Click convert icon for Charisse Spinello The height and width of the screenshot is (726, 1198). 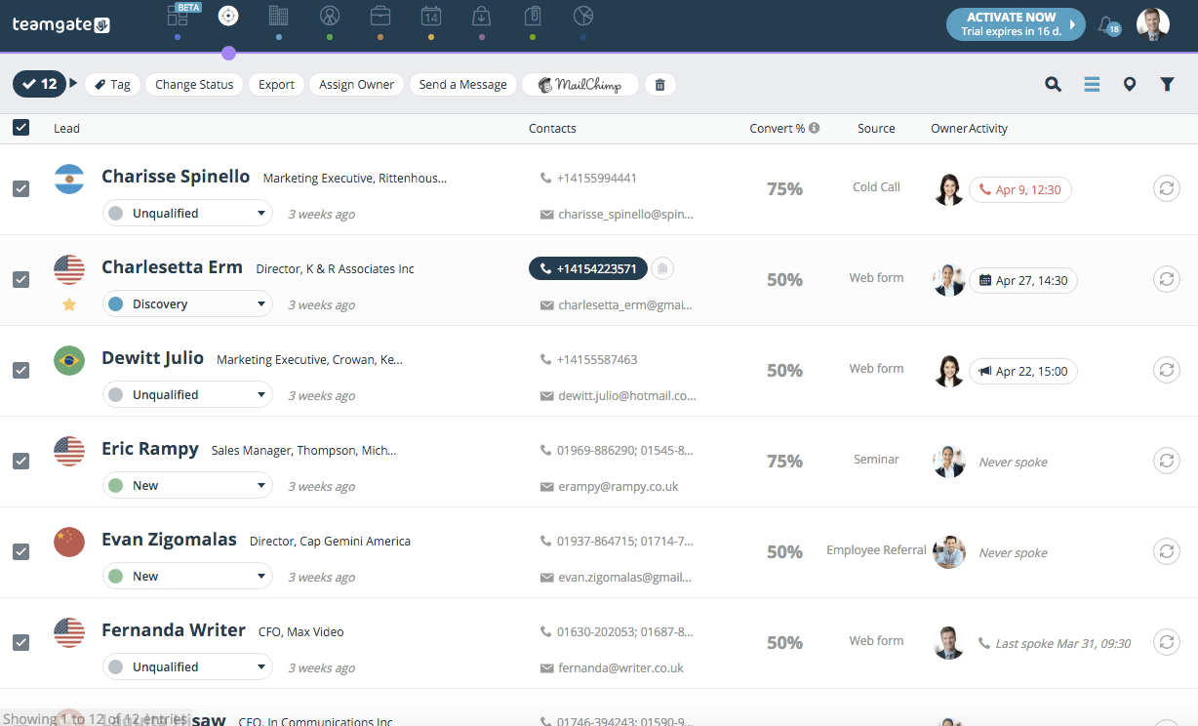pyautogui.click(x=1166, y=188)
